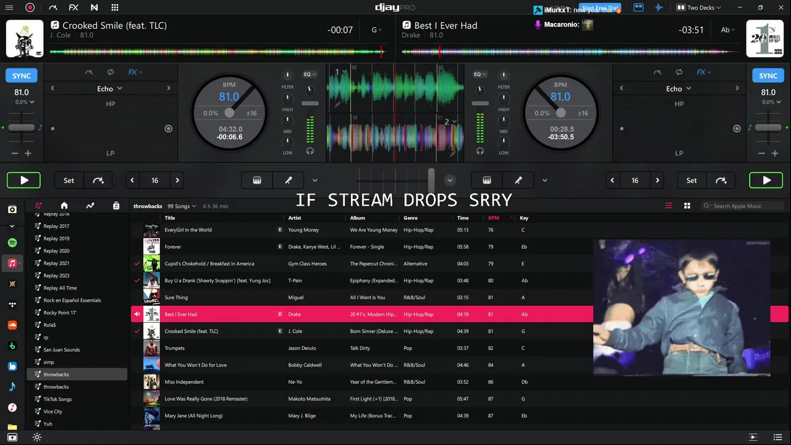The width and height of the screenshot is (791, 445).
Task: Open the Echo effect dropdown on the left deck
Action: pos(109,88)
